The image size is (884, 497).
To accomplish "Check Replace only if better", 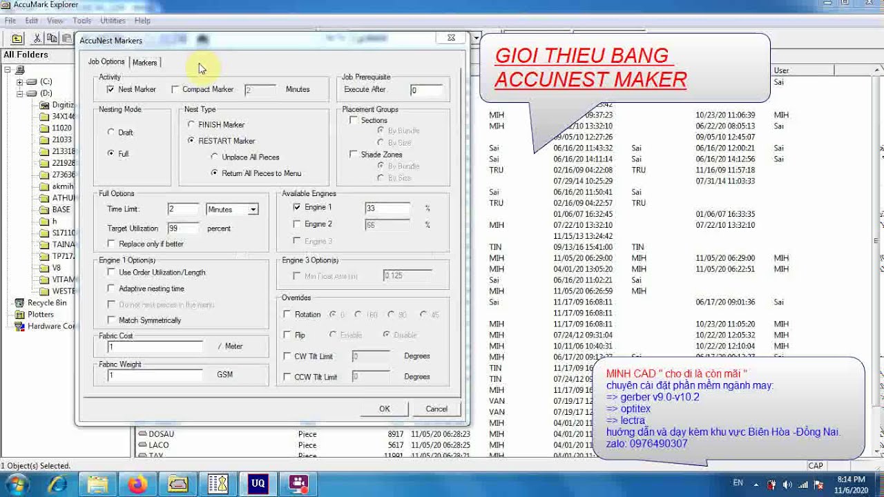I will (x=111, y=244).
